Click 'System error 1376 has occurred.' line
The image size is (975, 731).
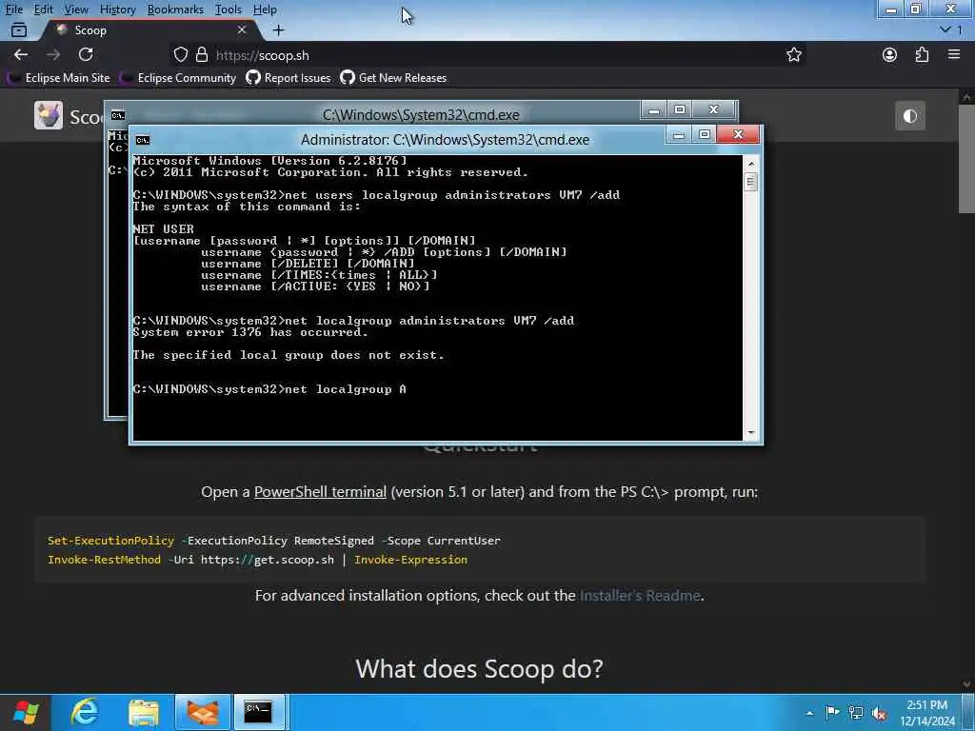[x=250, y=332]
